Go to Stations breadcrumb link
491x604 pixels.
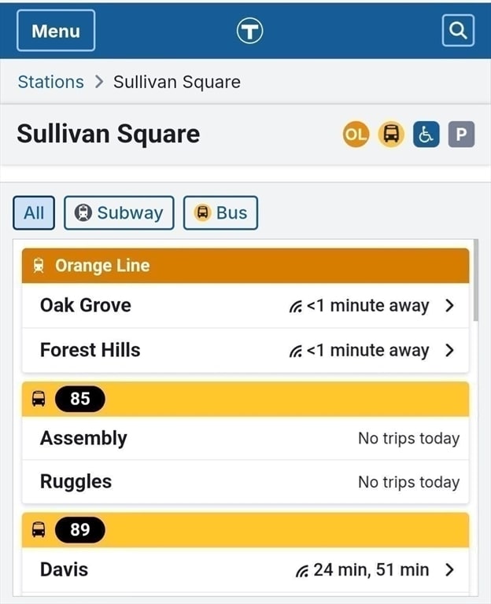(51, 82)
